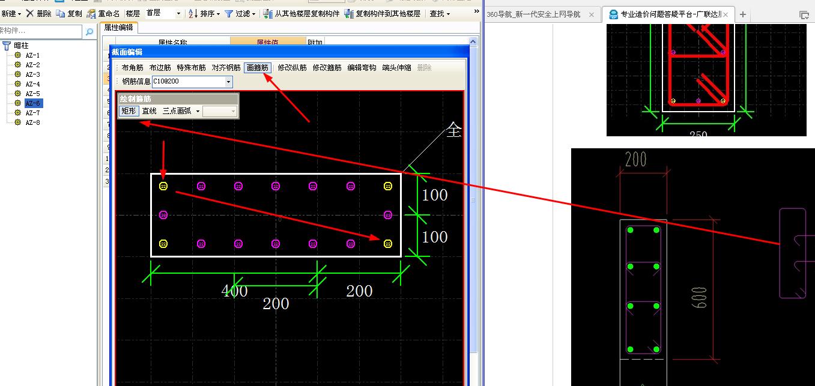Screen dimensions: 815x386
Task: Click the gear icon beside AZ-8
Action: [x=18, y=122]
